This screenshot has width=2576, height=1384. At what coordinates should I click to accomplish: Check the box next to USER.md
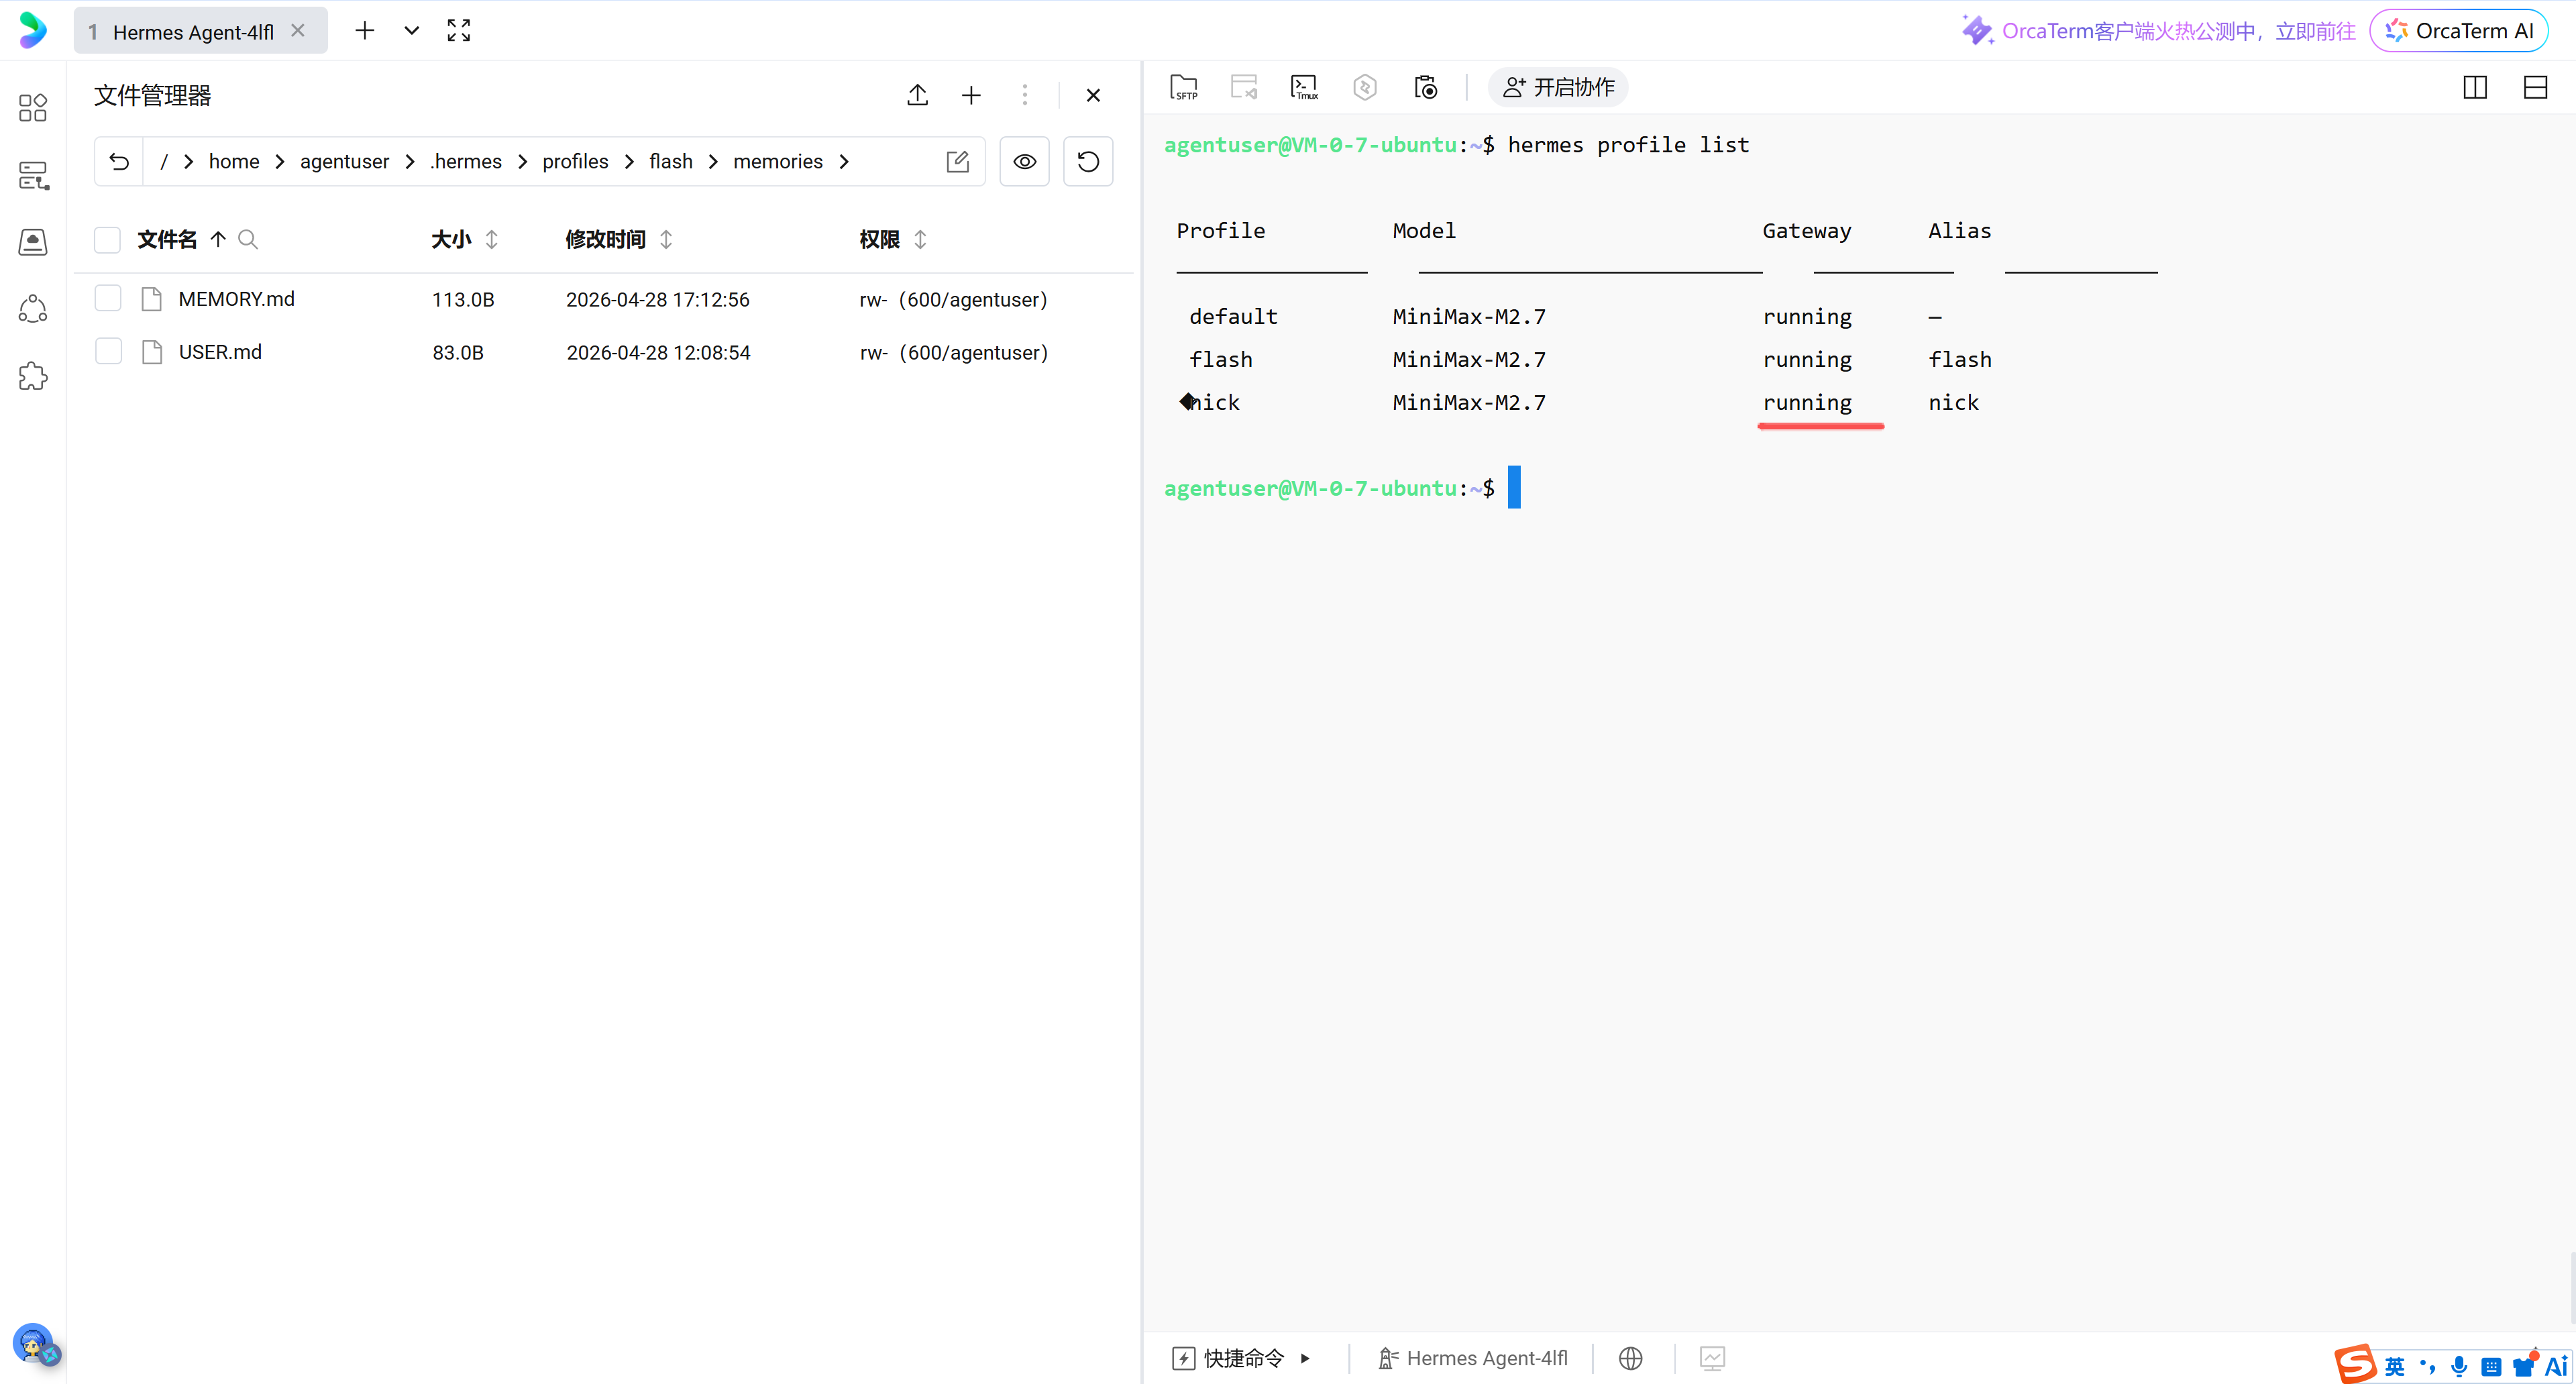click(x=108, y=352)
